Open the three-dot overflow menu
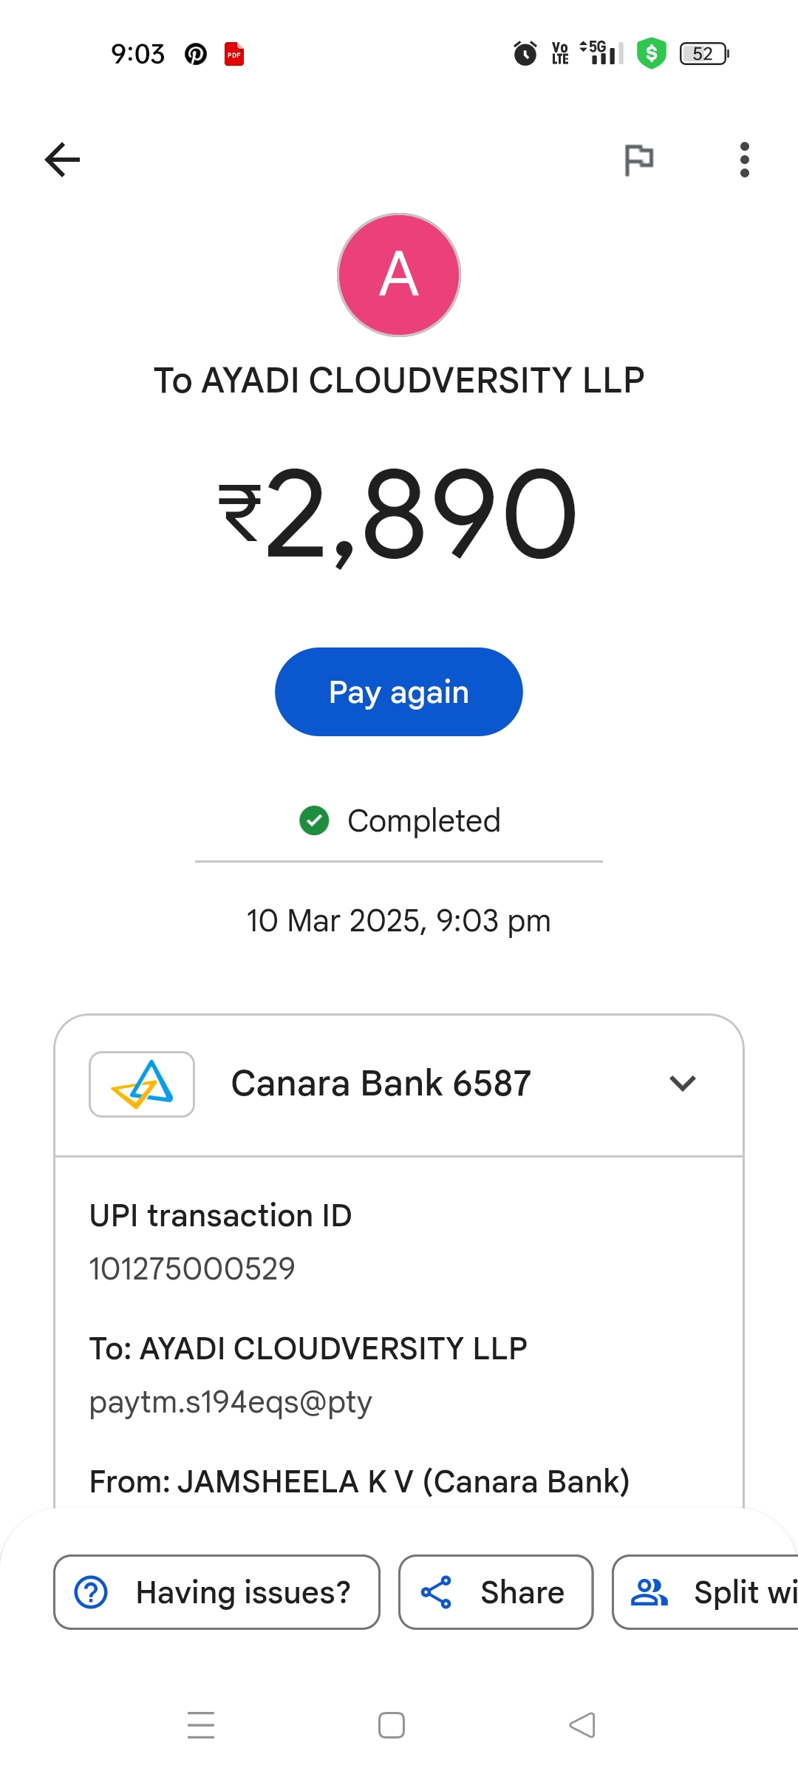The image size is (798, 1774). tap(744, 160)
